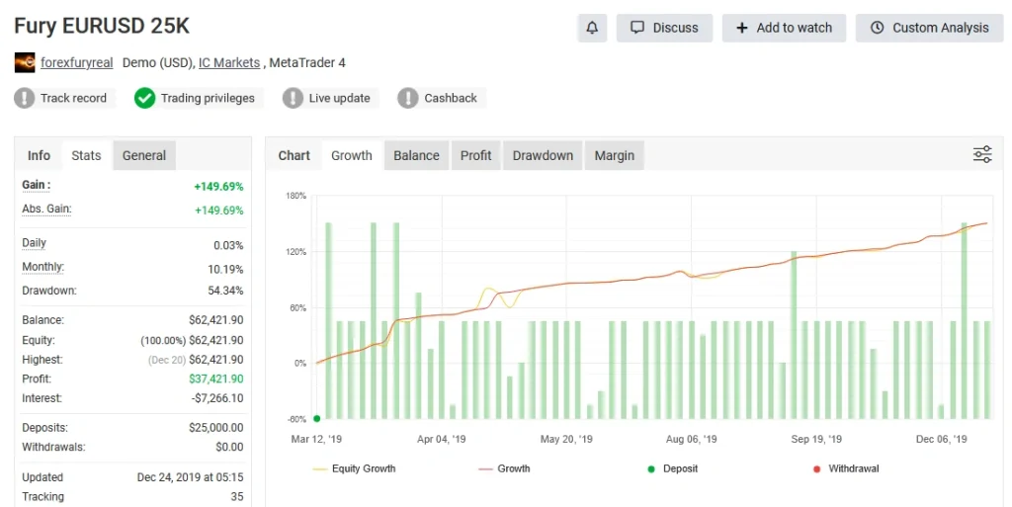The height and width of the screenshot is (507, 1012).
Task: Click the notification bell icon
Action: pos(592,28)
